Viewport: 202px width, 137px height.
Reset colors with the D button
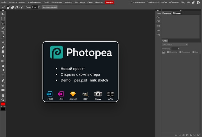tap(4, 107)
